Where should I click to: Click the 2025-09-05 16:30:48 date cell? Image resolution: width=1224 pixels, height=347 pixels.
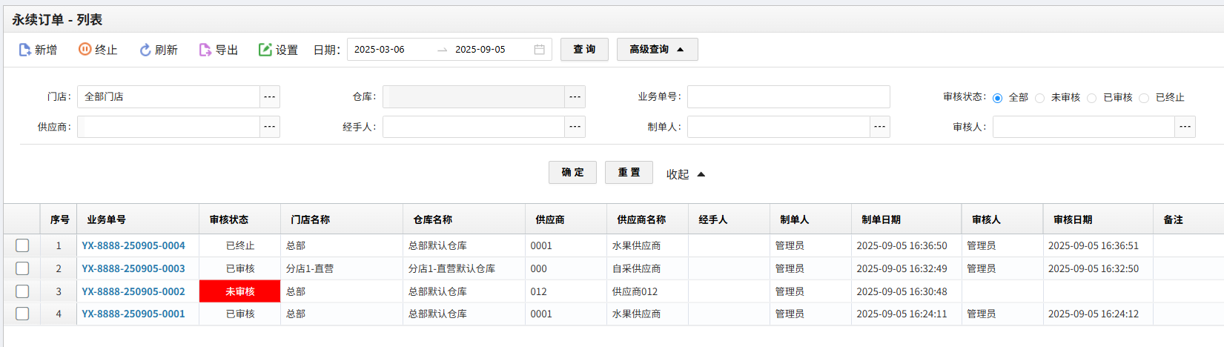click(907, 291)
